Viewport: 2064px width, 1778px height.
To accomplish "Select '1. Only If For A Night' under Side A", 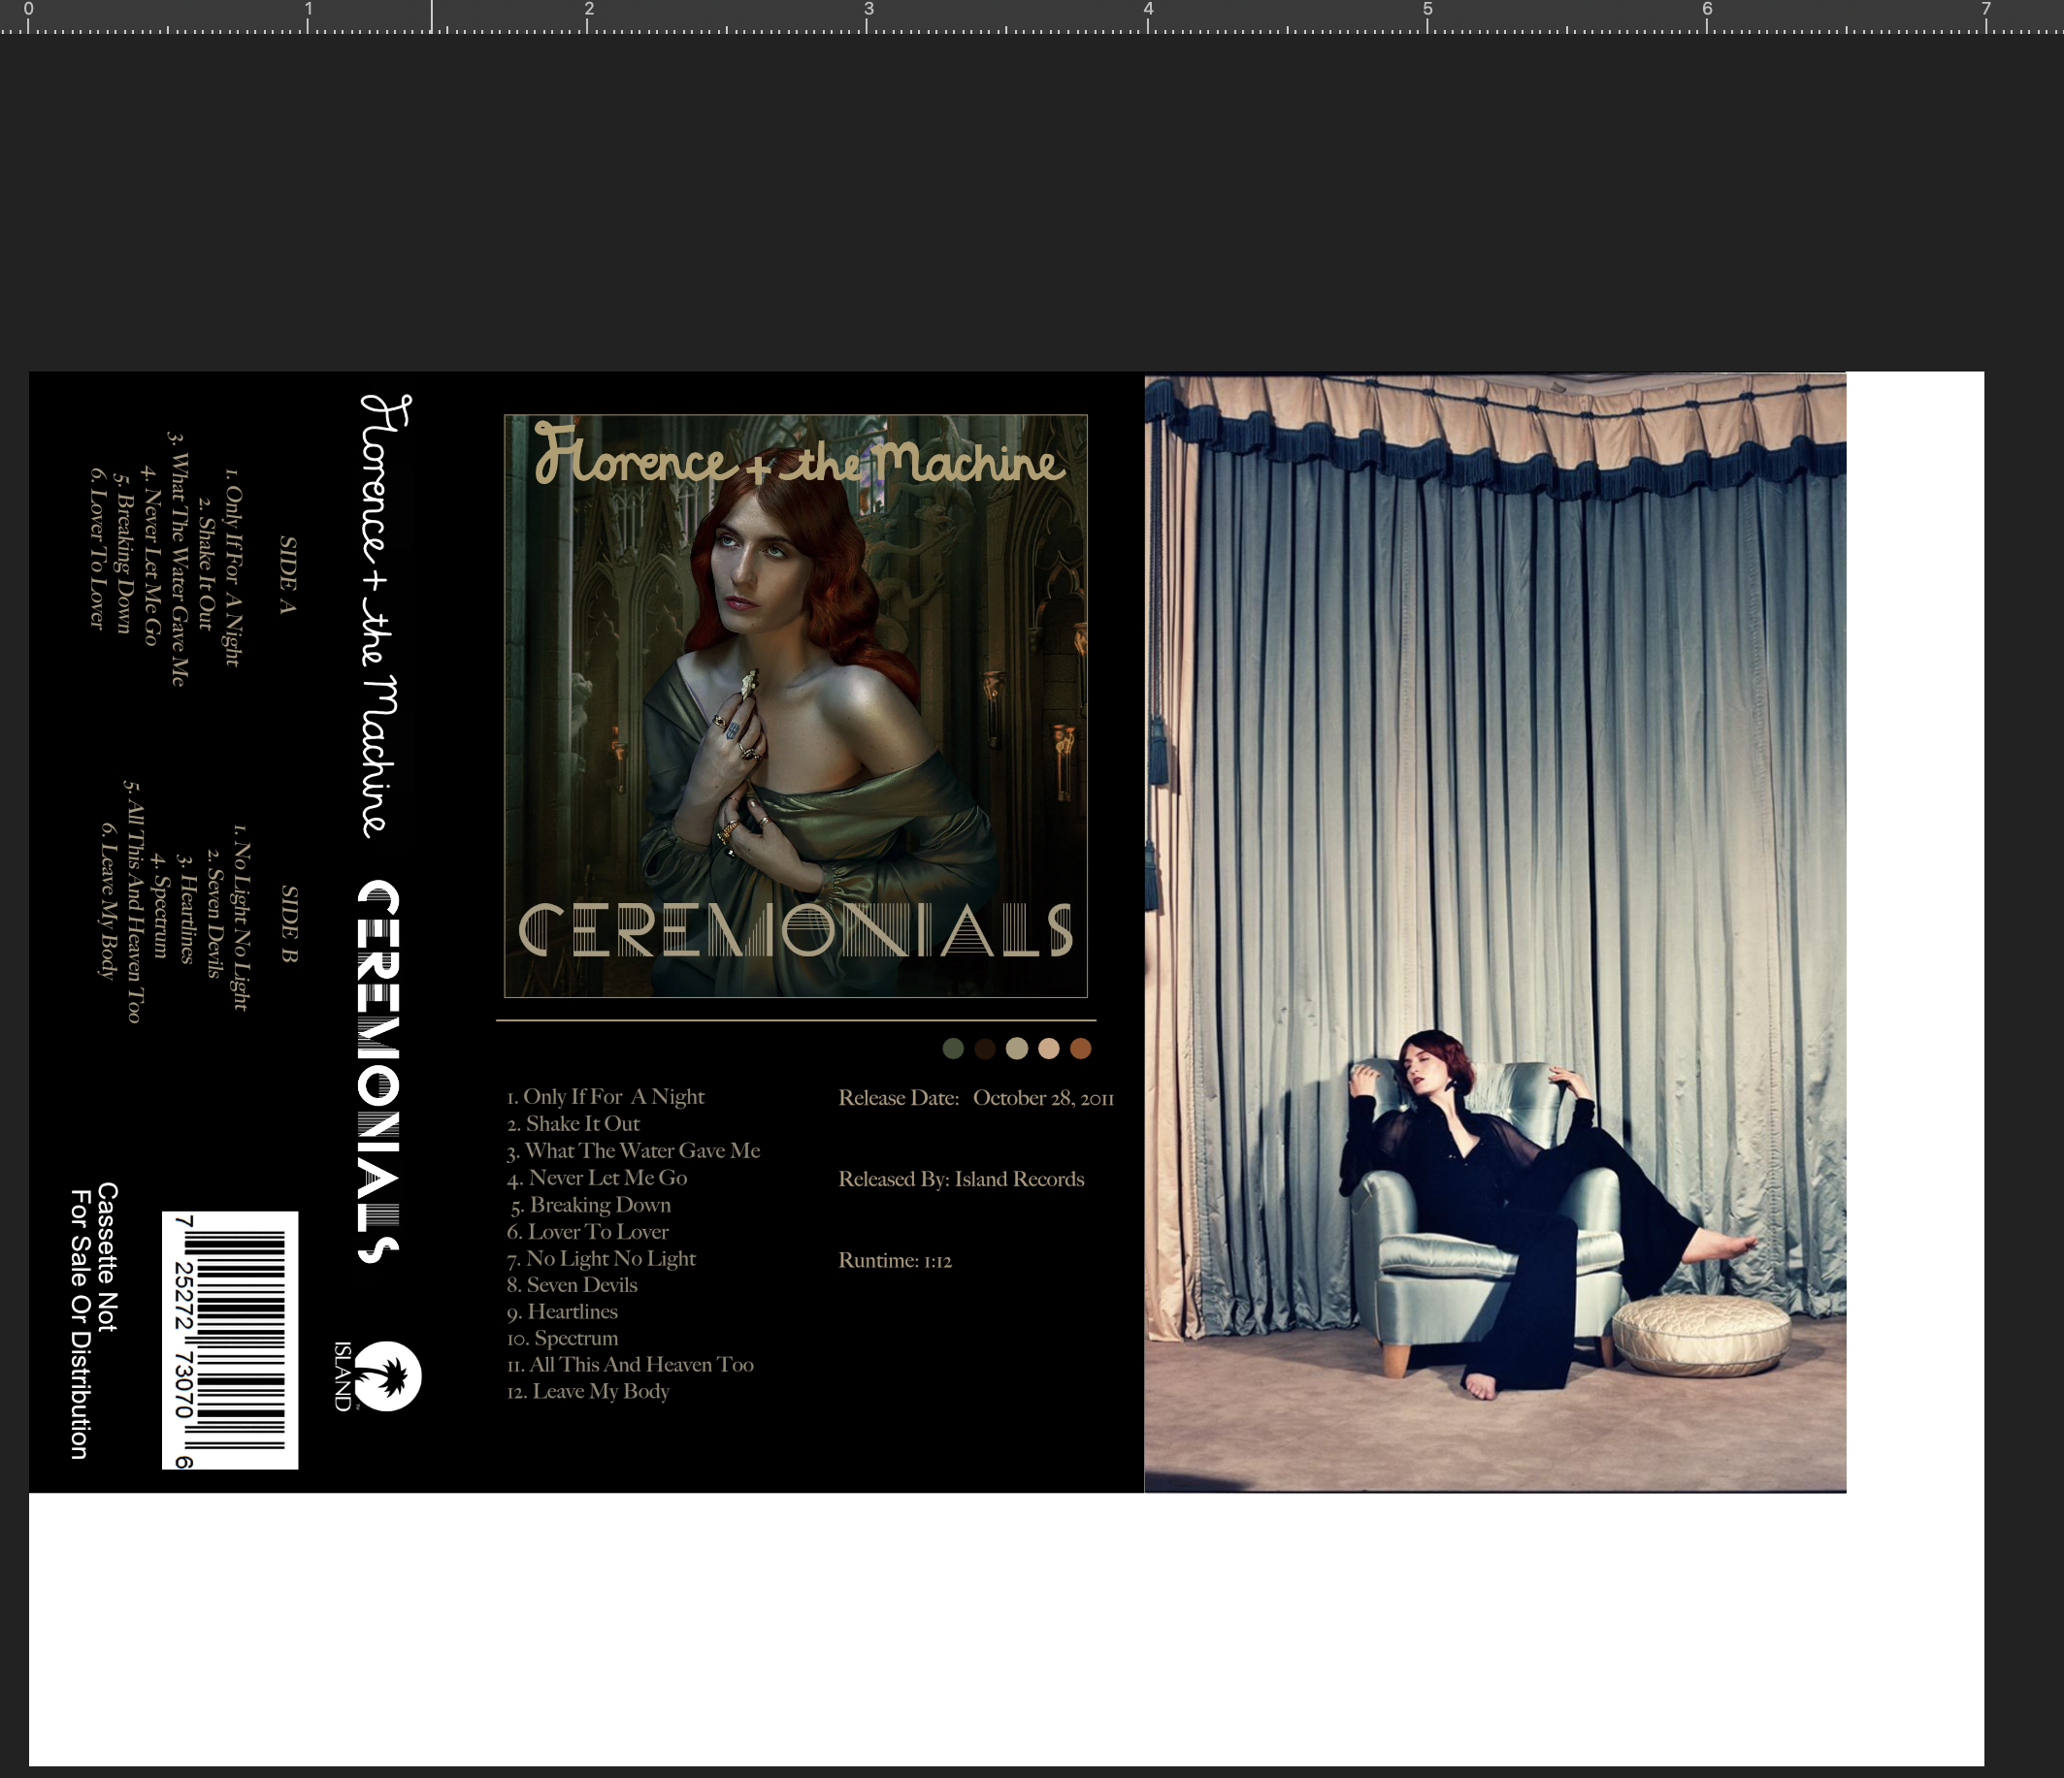I will pyautogui.click(x=232, y=566).
